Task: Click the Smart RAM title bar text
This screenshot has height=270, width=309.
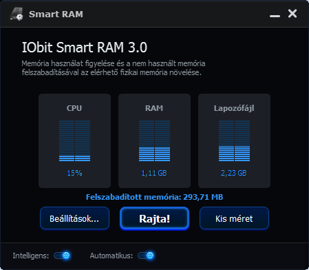Action: point(56,14)
